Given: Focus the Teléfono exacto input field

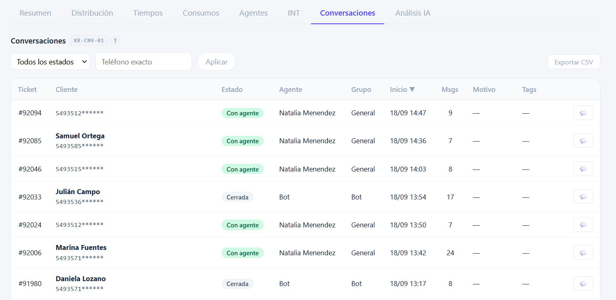Looking at the screenshot, I should tap(143, 62).
